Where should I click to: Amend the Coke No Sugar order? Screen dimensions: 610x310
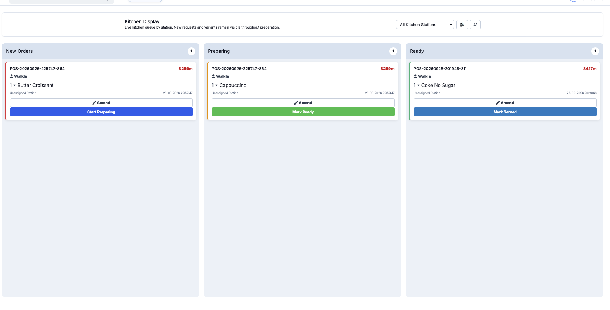tap(505, 103)
